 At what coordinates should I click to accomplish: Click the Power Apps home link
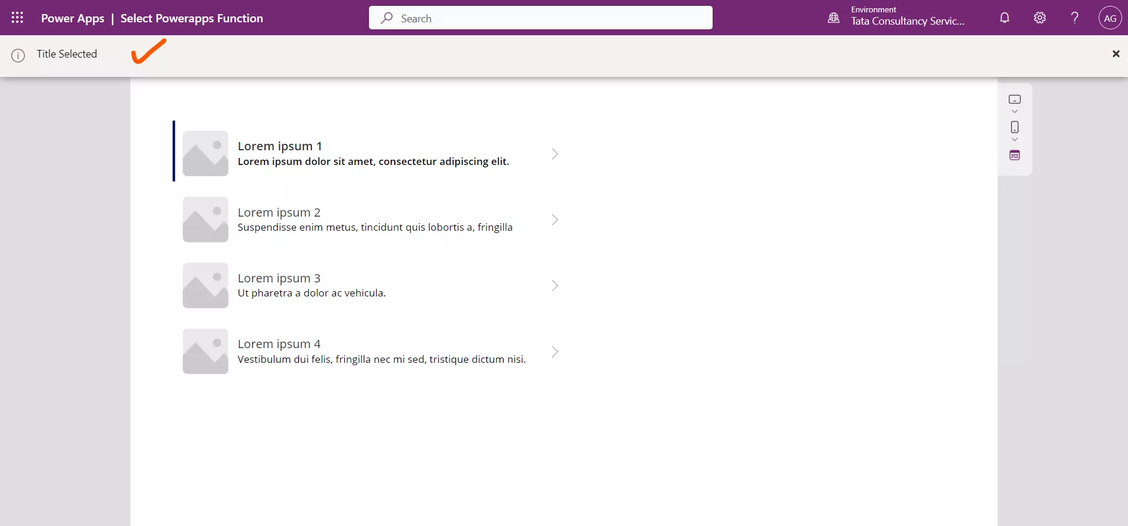tap(73, 18)
